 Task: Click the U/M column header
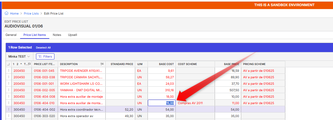point(141,64)
